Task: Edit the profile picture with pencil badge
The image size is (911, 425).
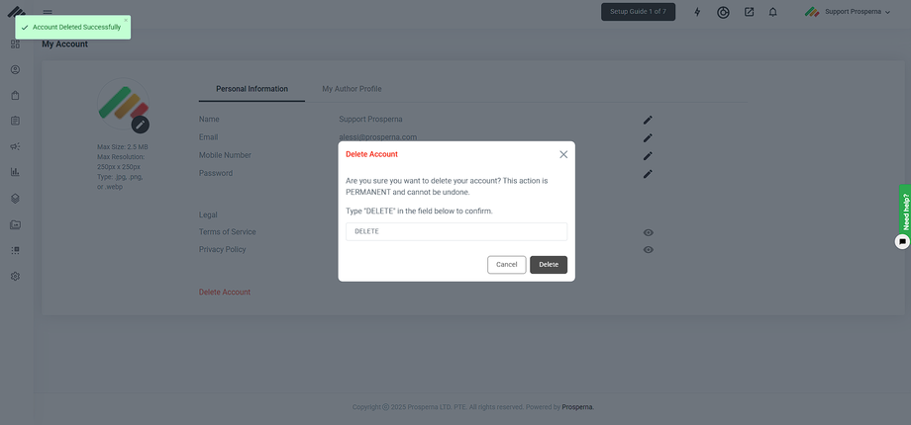Action: [141, 125]
